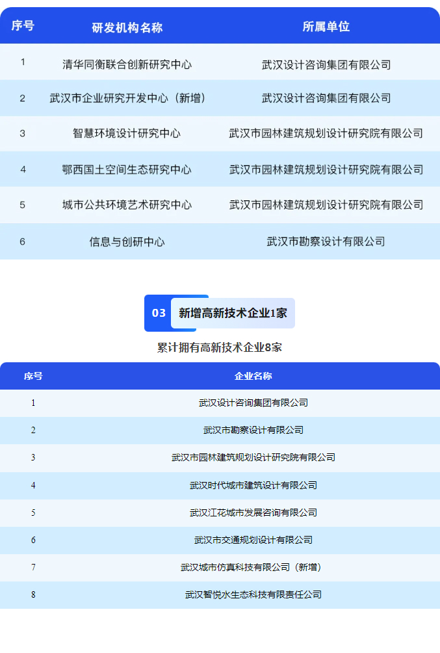Click number 4 beside 武汉时代城市建筑设计有限公司
The width and height of the screenshot is (440, 653).
(x=33, y=485)
